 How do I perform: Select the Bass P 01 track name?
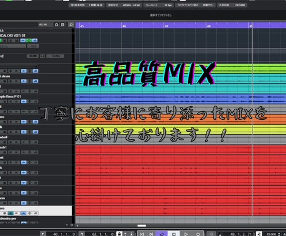[11, 96]
